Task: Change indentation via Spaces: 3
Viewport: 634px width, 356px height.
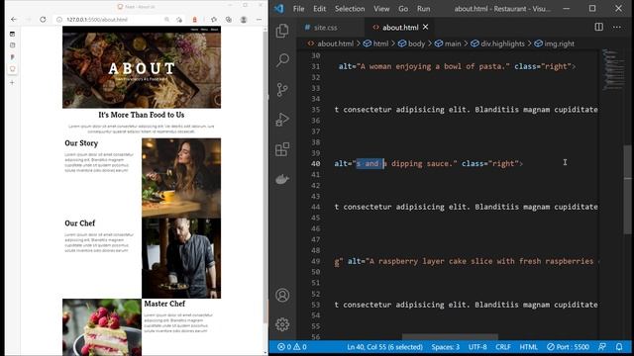Action: [x=445, y=347]
